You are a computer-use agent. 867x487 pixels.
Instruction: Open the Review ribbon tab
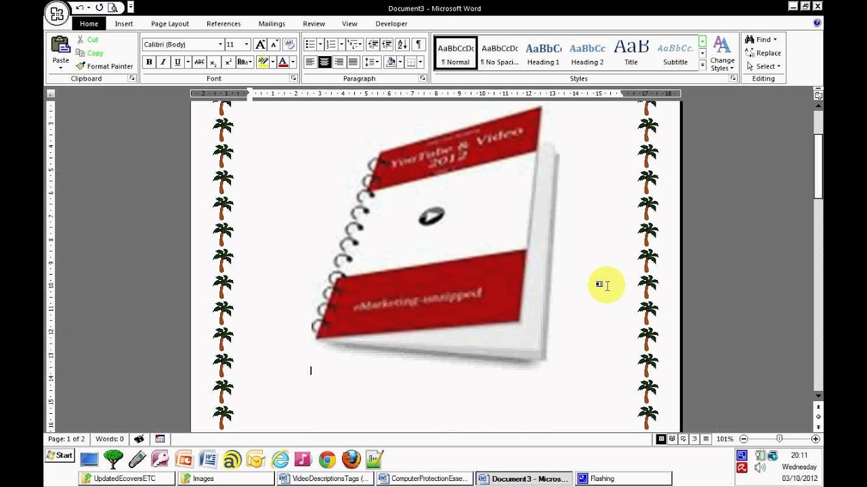[314, 24]
